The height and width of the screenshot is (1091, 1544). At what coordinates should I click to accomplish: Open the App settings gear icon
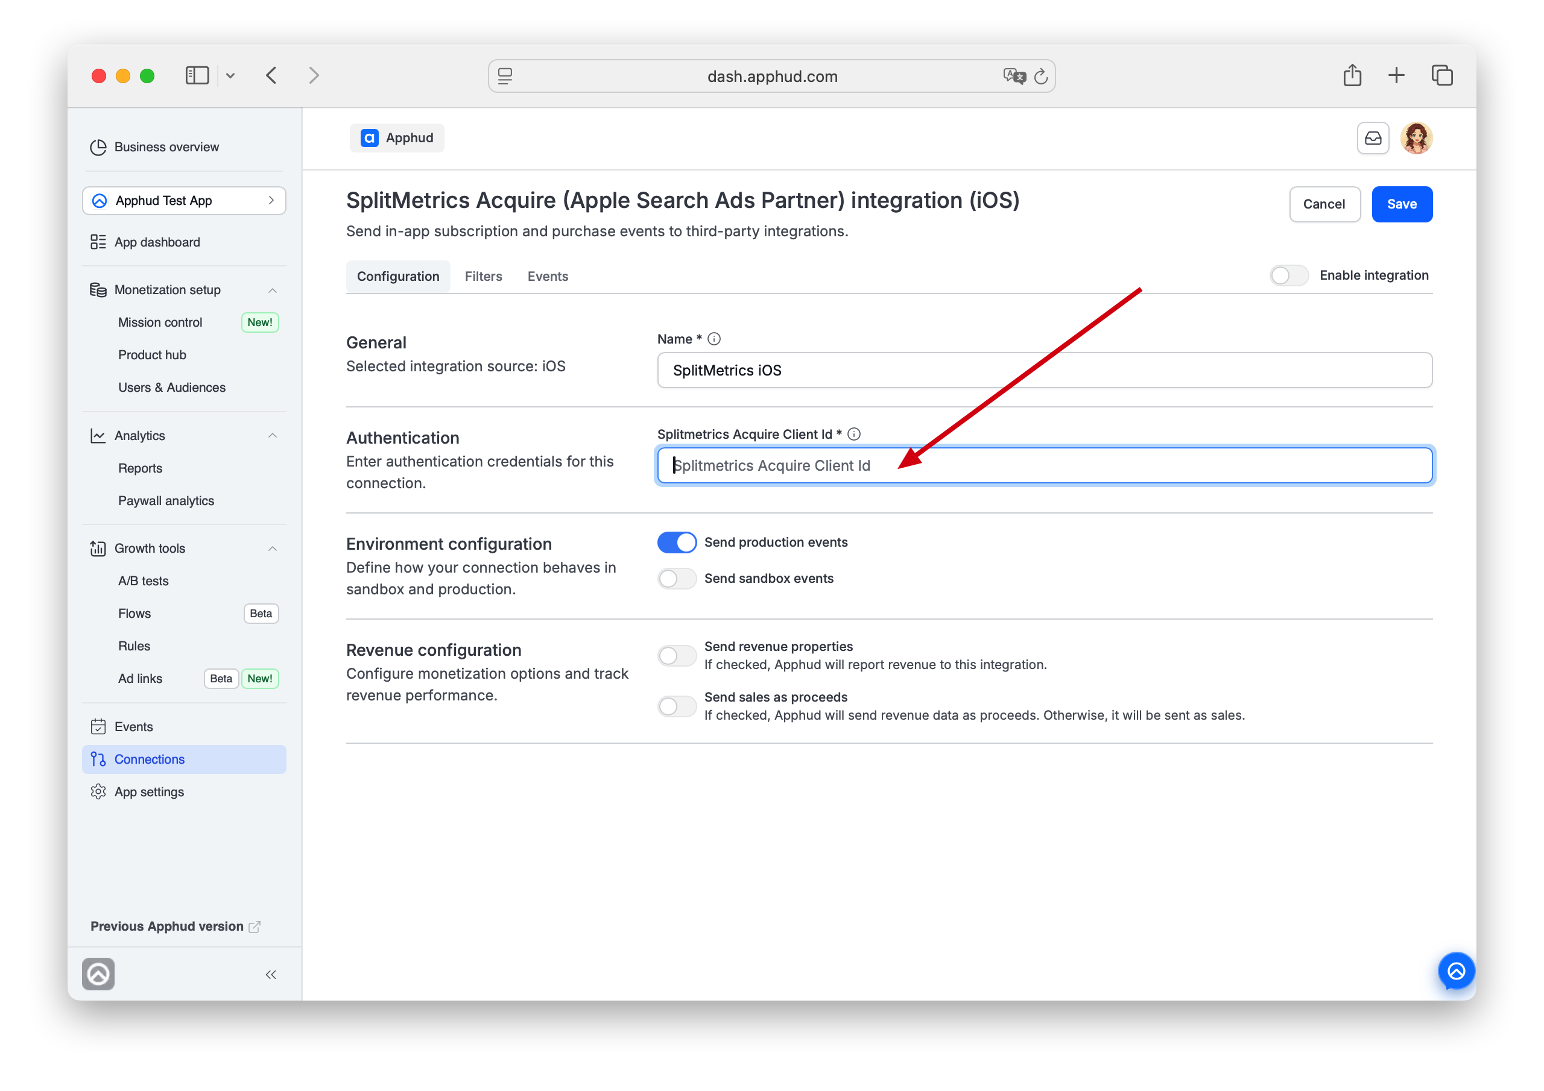coord(98,792)
